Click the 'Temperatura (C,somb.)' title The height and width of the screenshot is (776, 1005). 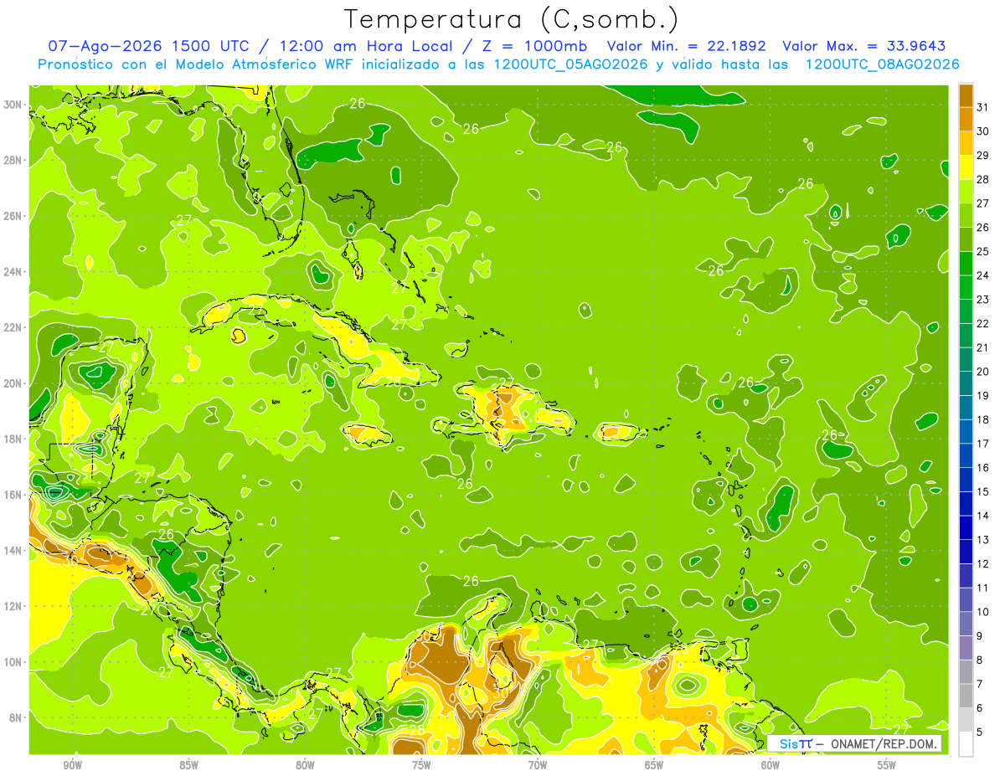[512, 20]
